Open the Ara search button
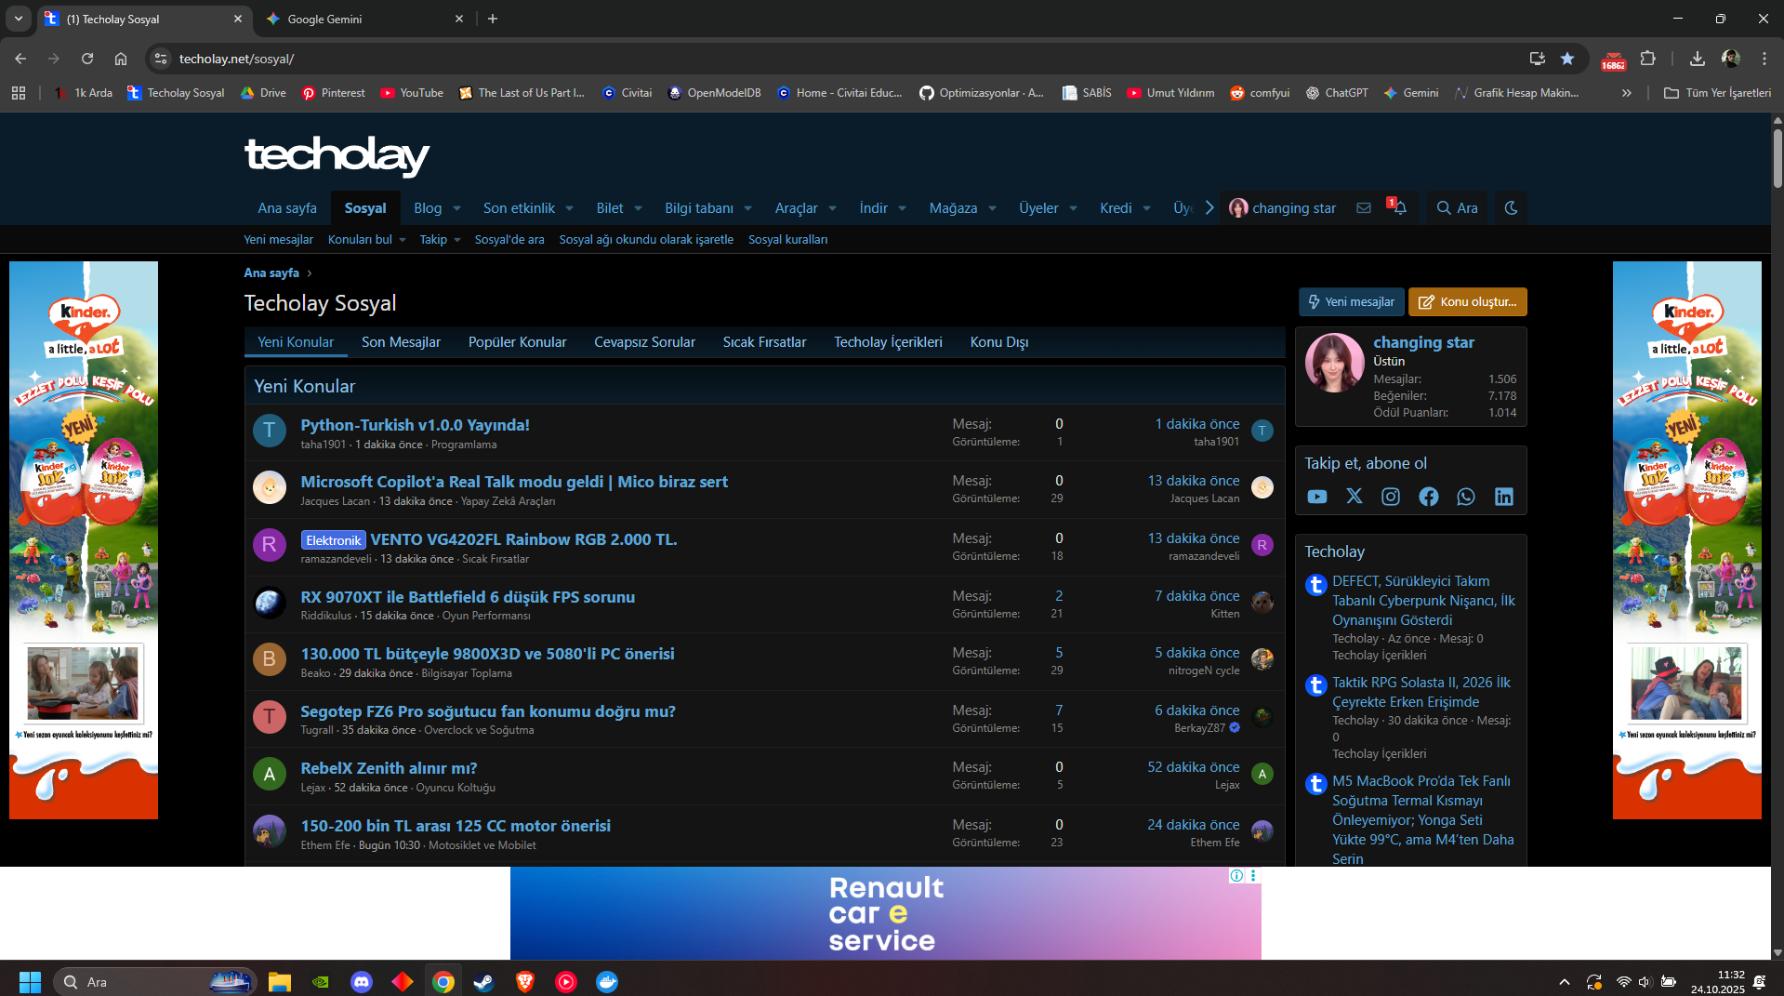 pyautogui.click(x=1457, y=208)
